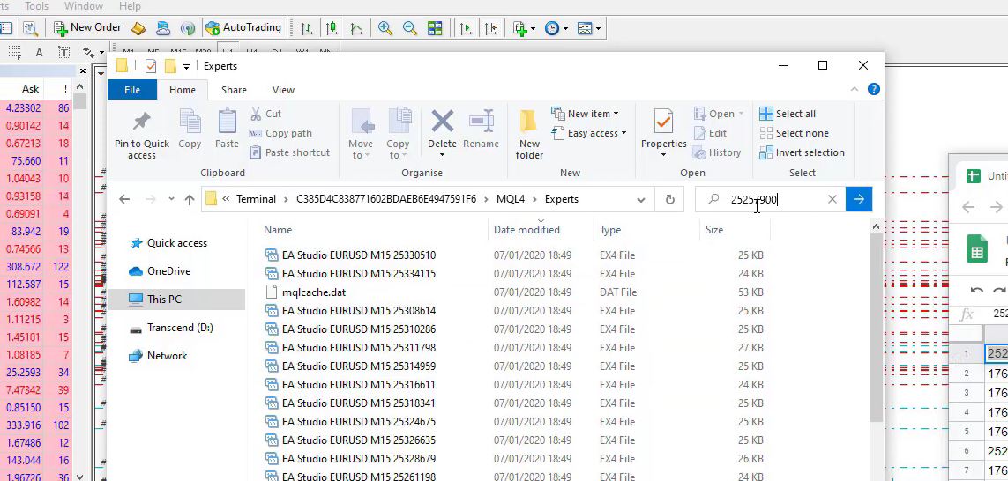The image size is (1008, 481).
Task: Refresh the Experts folder view
Action: [670, 199]
